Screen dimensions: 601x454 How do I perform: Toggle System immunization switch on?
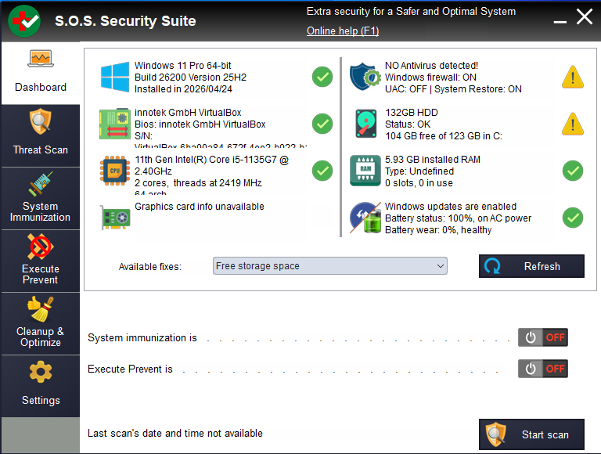(x=543, y=337)
